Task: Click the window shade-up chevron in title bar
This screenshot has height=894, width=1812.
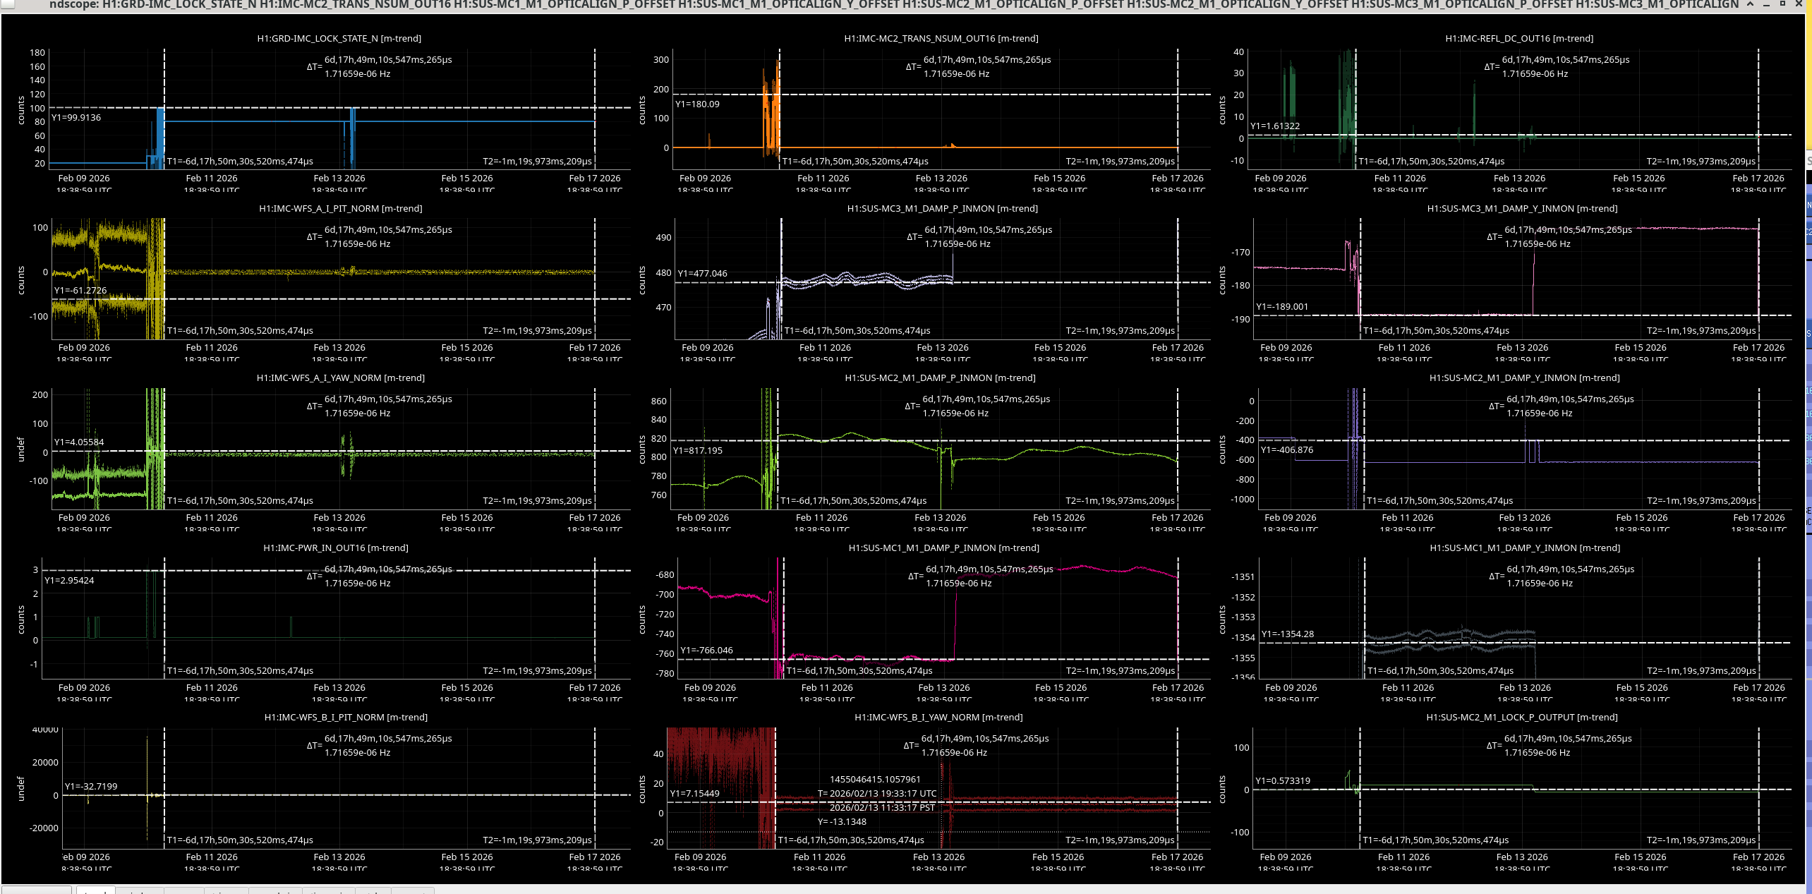Action: click(x=1751, y=4)
